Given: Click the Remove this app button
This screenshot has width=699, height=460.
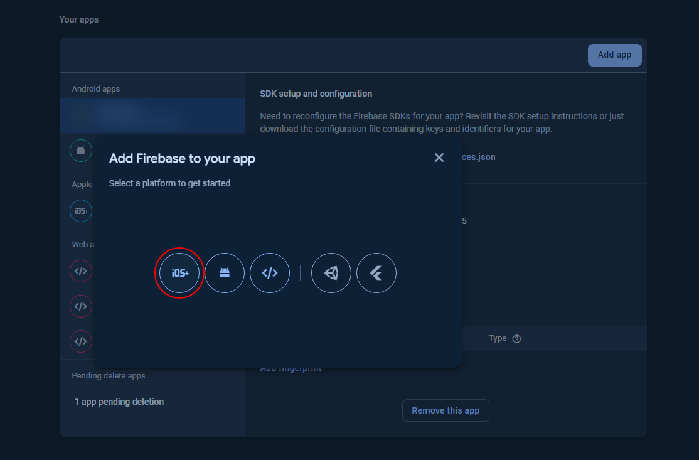Looking at the screenshot, I should click(x=446, y=410).
